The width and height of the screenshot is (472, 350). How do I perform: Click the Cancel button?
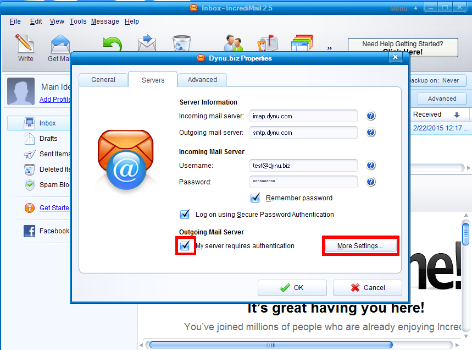click(367, 288)
